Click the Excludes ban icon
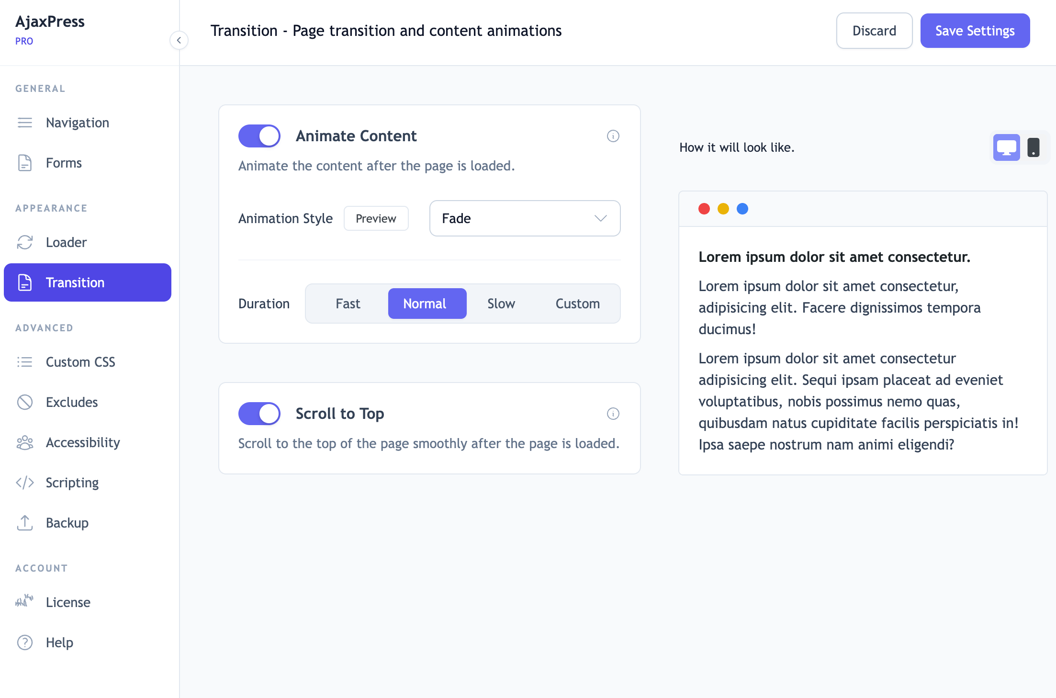The image size is (1056, 698). tap(25, 402)
